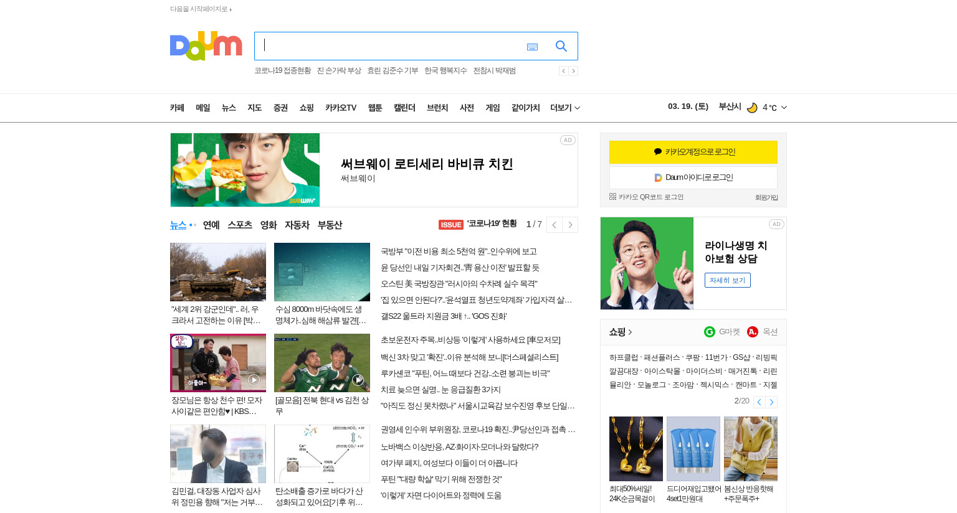Open Gmarket shopping link
This screenshot has width=957, height=513.
click(x=722, y=332)
